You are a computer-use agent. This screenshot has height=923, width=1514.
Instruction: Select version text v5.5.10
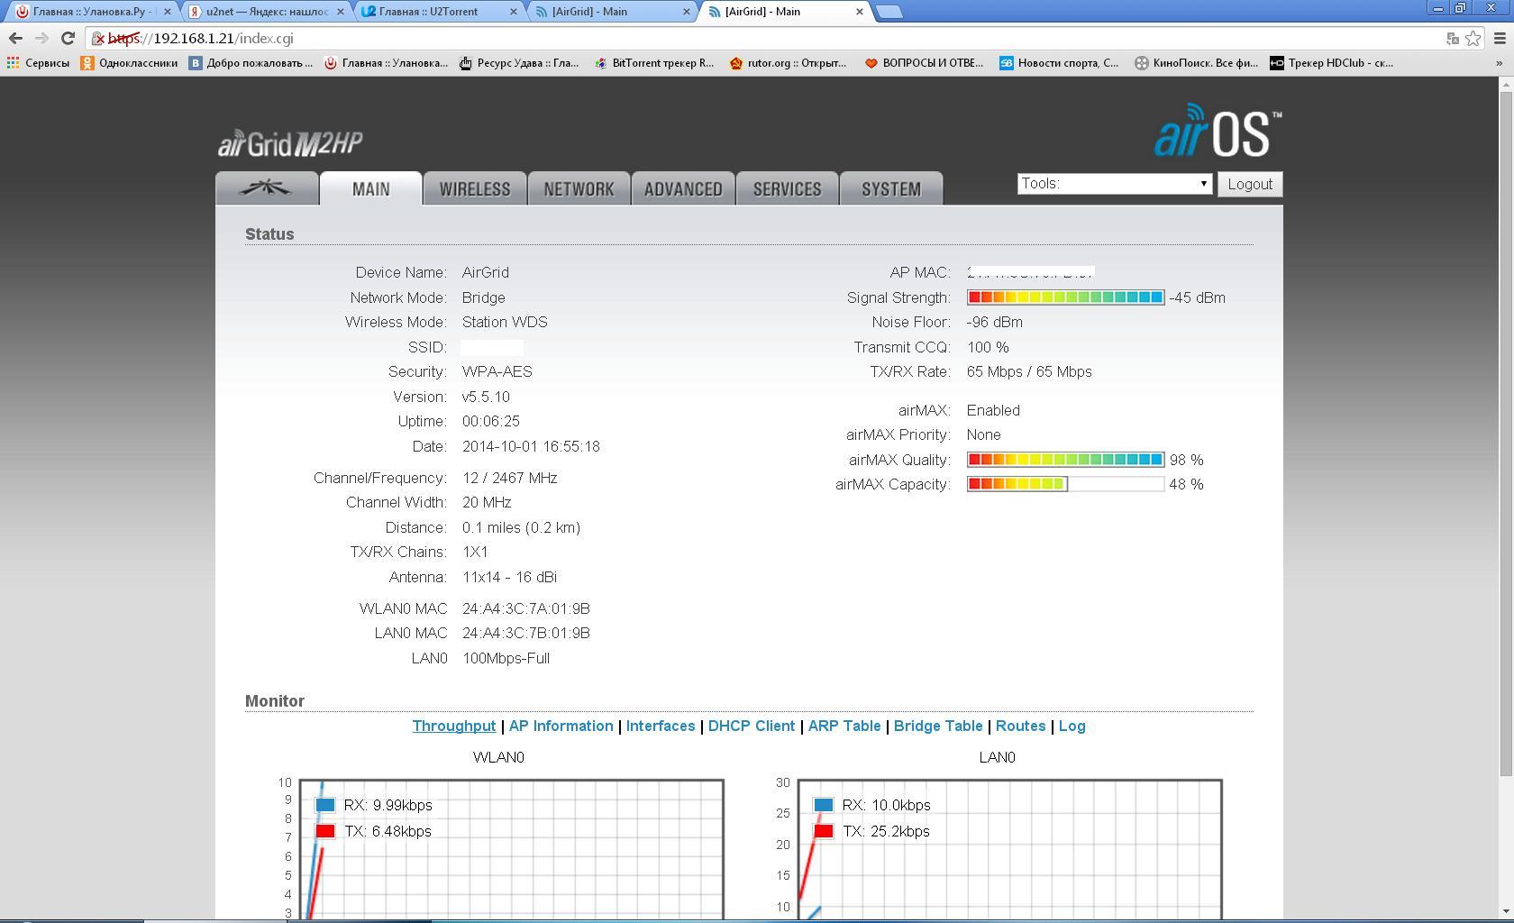(x=486, y=397)
